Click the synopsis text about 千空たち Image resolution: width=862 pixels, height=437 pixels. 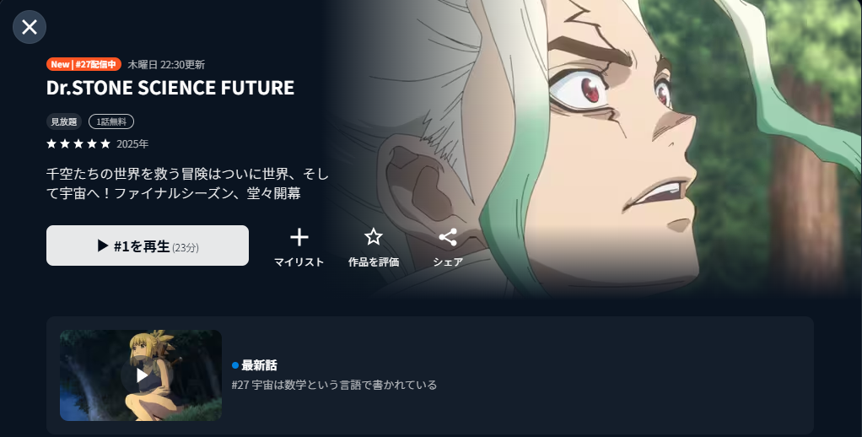(x=187, y=184)
